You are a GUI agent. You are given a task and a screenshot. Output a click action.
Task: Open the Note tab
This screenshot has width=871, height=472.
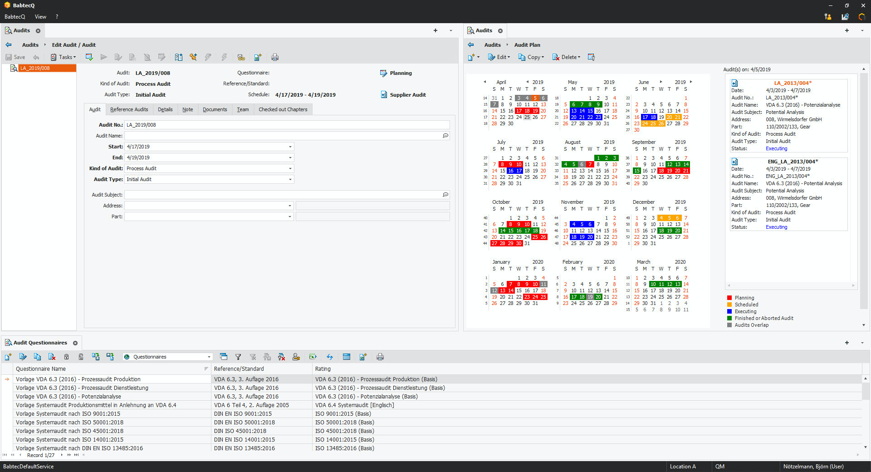(x=188, y=109)
